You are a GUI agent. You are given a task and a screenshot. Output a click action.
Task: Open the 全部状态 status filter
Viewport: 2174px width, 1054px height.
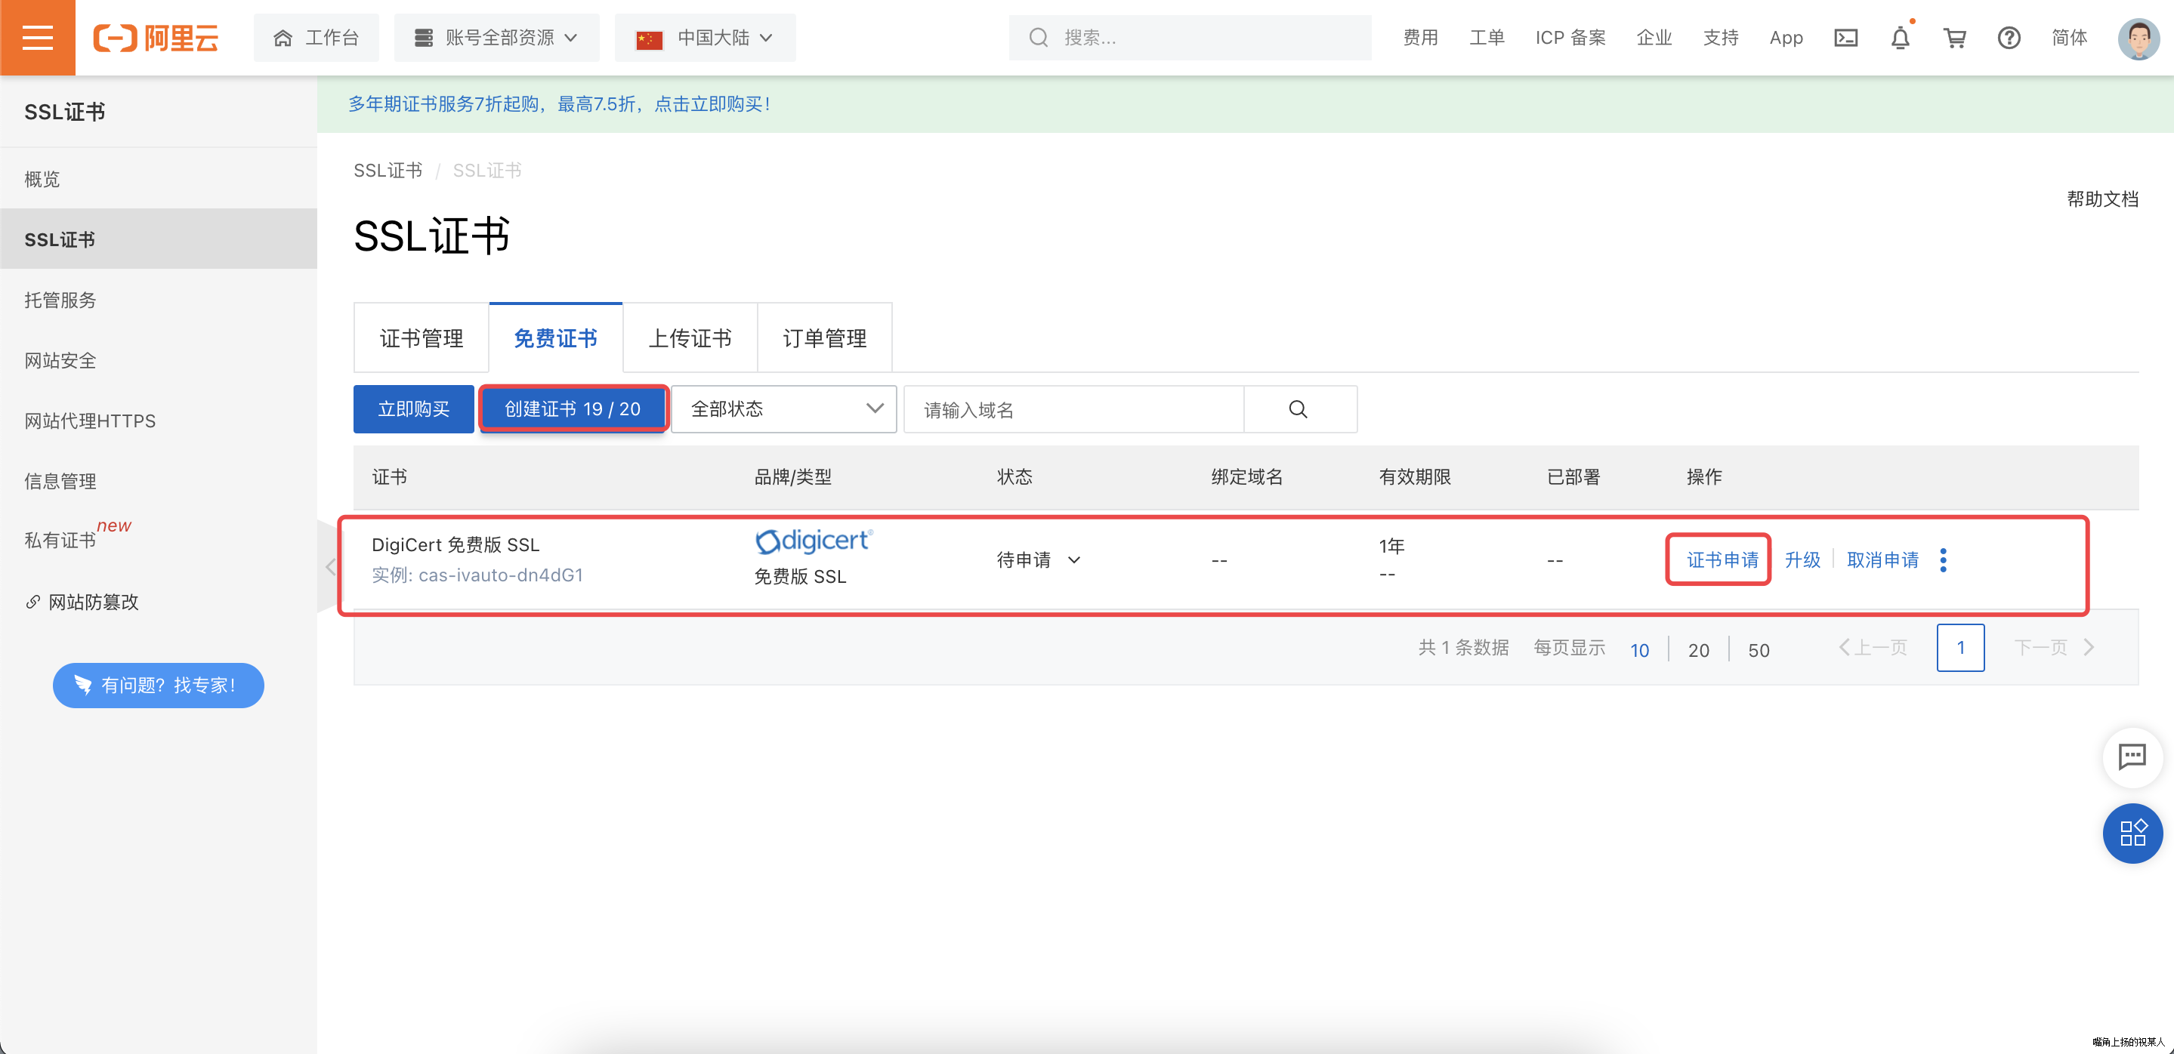784,409
